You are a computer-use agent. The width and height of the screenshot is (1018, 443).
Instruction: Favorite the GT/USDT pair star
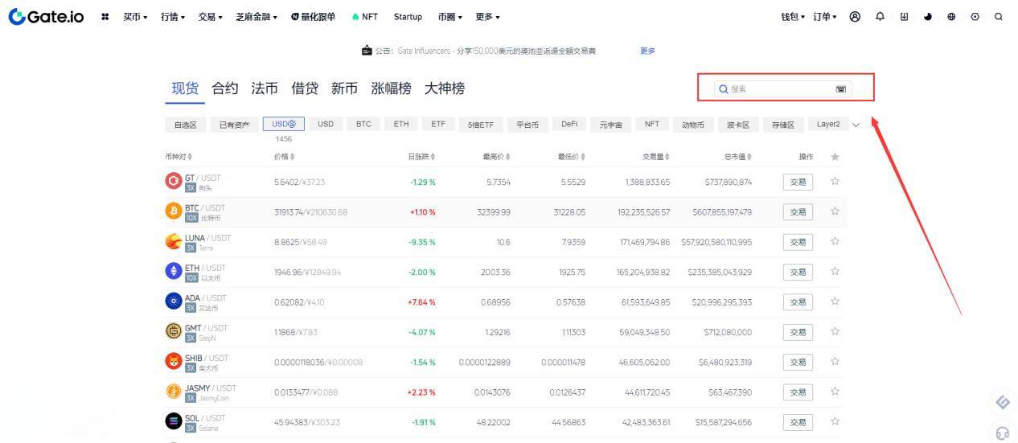coord(835,182)
